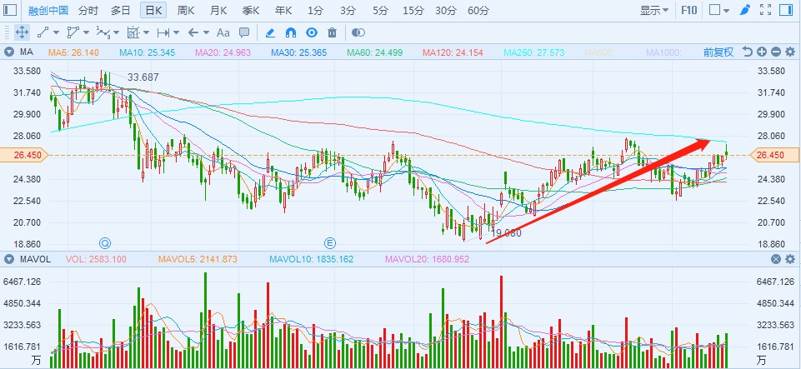Toggle the left sidebar panel
The image size is (801, 369).
click(x=11, y=11)
